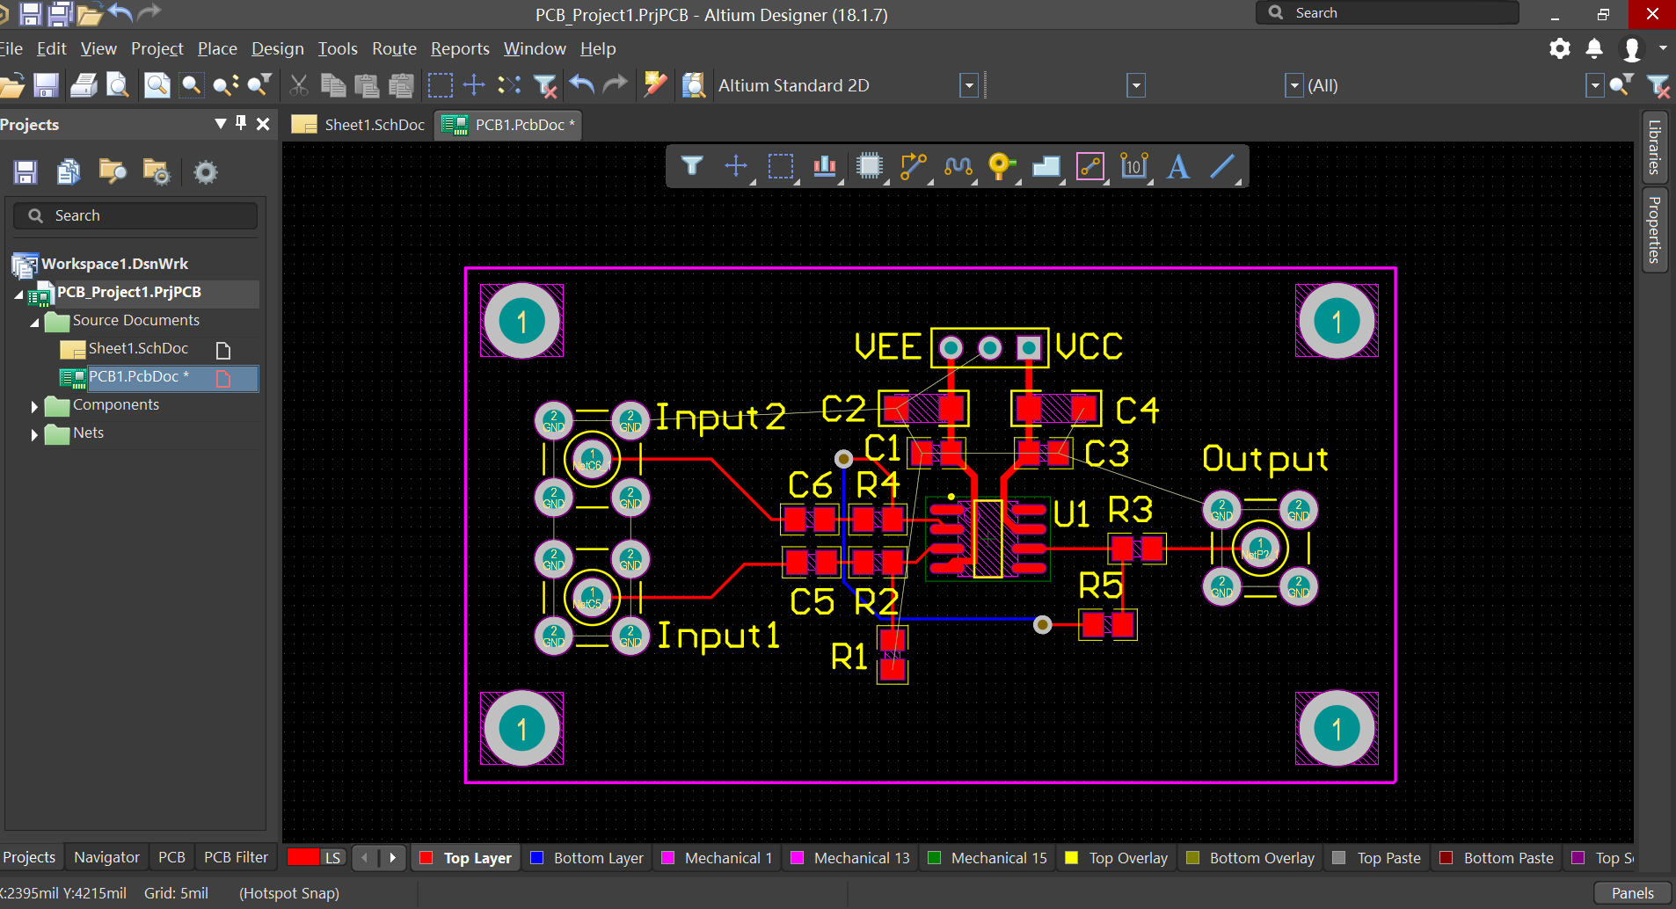
Task: Collapse the Source Documents folder
Action: point(34,323)
